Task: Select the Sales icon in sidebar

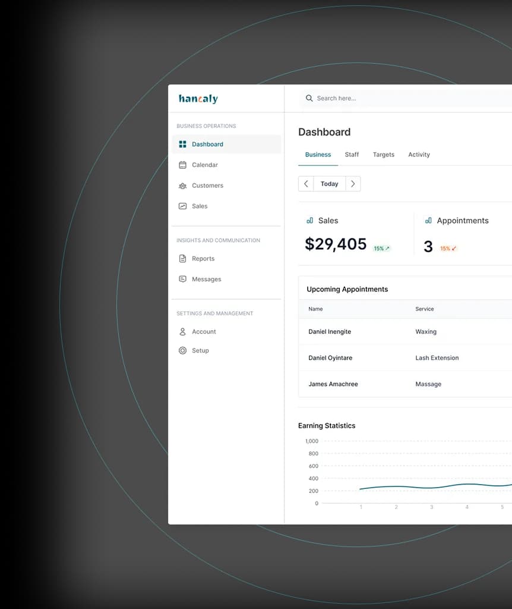Action: tap(182, 206)
